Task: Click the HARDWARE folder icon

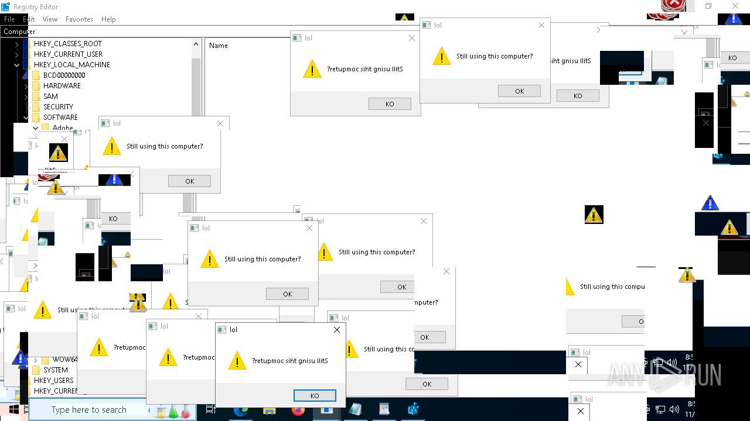Action: [36, 86]
